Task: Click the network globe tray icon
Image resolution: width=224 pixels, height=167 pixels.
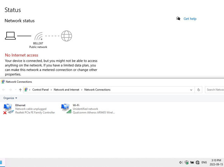Action: coord(197,162)
